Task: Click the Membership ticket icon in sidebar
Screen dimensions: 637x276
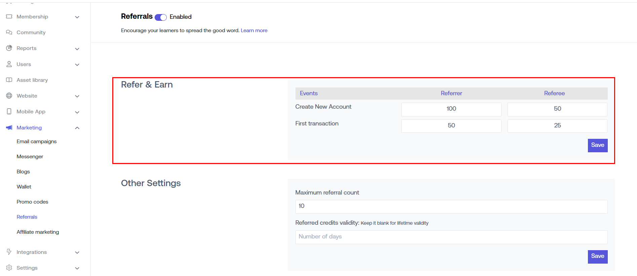Action: click(x=9, y=16)
